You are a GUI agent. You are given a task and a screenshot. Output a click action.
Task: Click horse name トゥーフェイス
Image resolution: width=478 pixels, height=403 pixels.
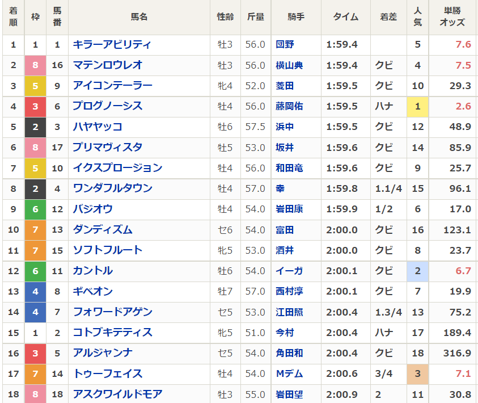point(108,373)
